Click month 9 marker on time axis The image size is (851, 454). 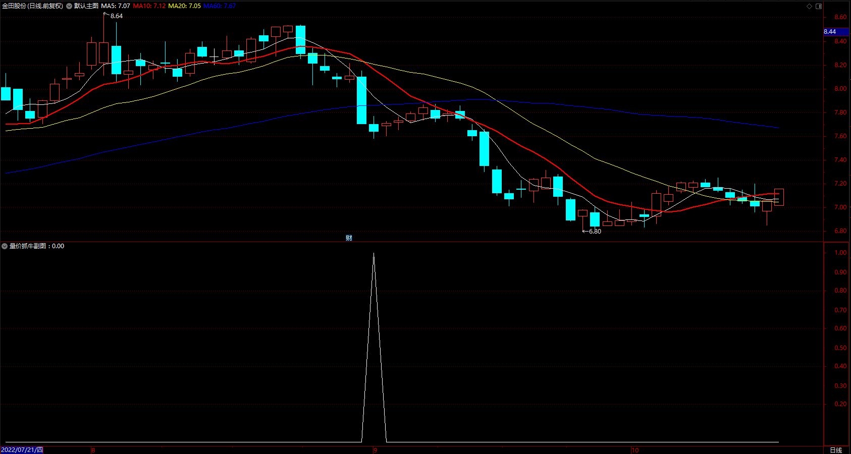pyautogui.click(x=376, y=450)
